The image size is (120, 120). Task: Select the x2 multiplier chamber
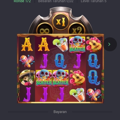pos(77,28)
